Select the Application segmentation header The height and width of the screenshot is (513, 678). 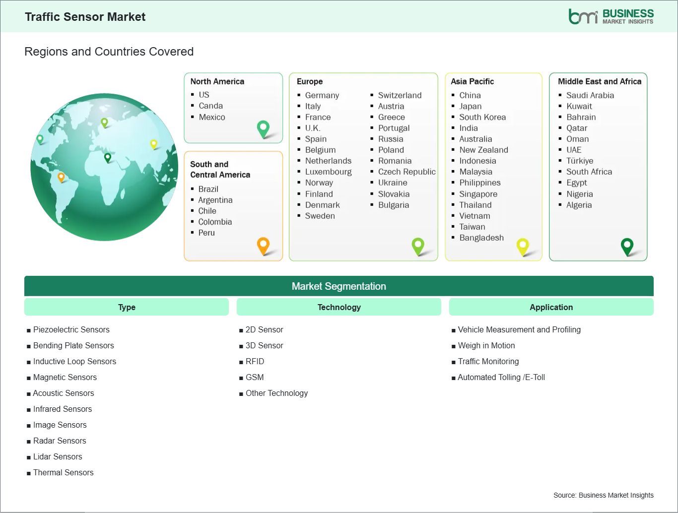pos(551,307)
